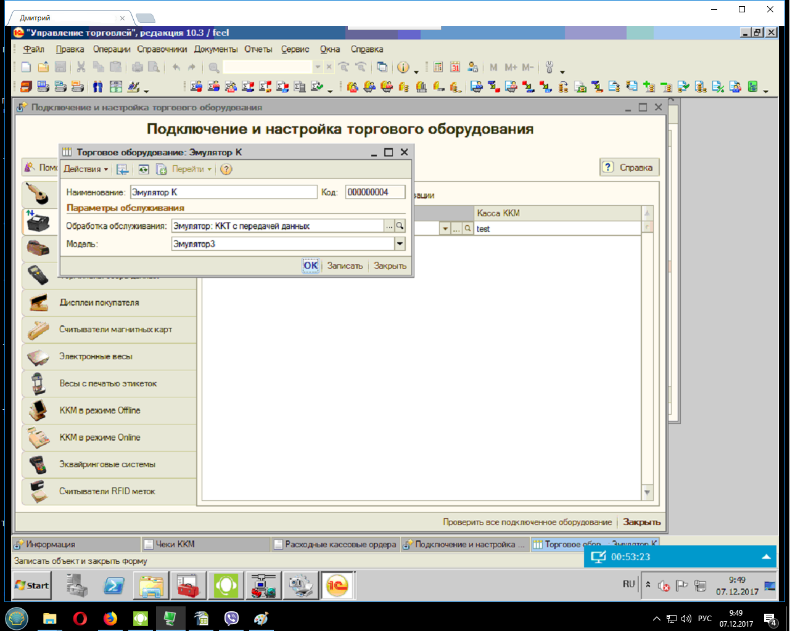Viewport: 790px width, 631px height.
Task: Click the Обработка обслуживания field
Action: coord(278,226)
